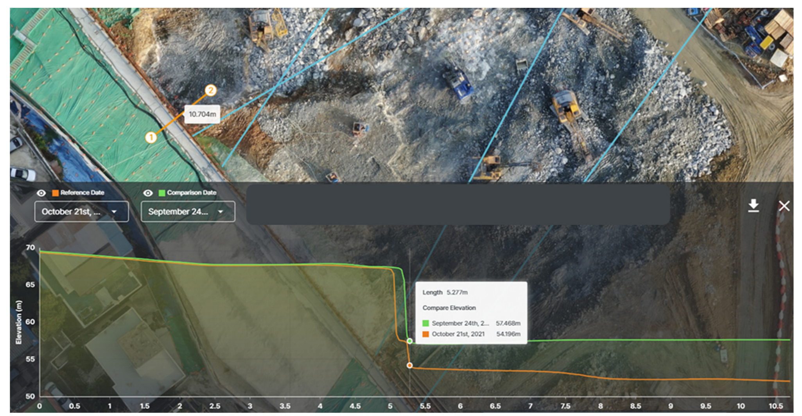Click the orange October 21st legend square in tooltip
The height and width of the screenshot is (416, 802).
pyautogui.click(x=425, y=334)
